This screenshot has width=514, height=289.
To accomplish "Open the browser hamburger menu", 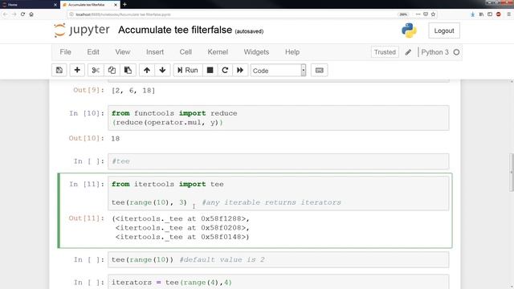I will [508, 14].
